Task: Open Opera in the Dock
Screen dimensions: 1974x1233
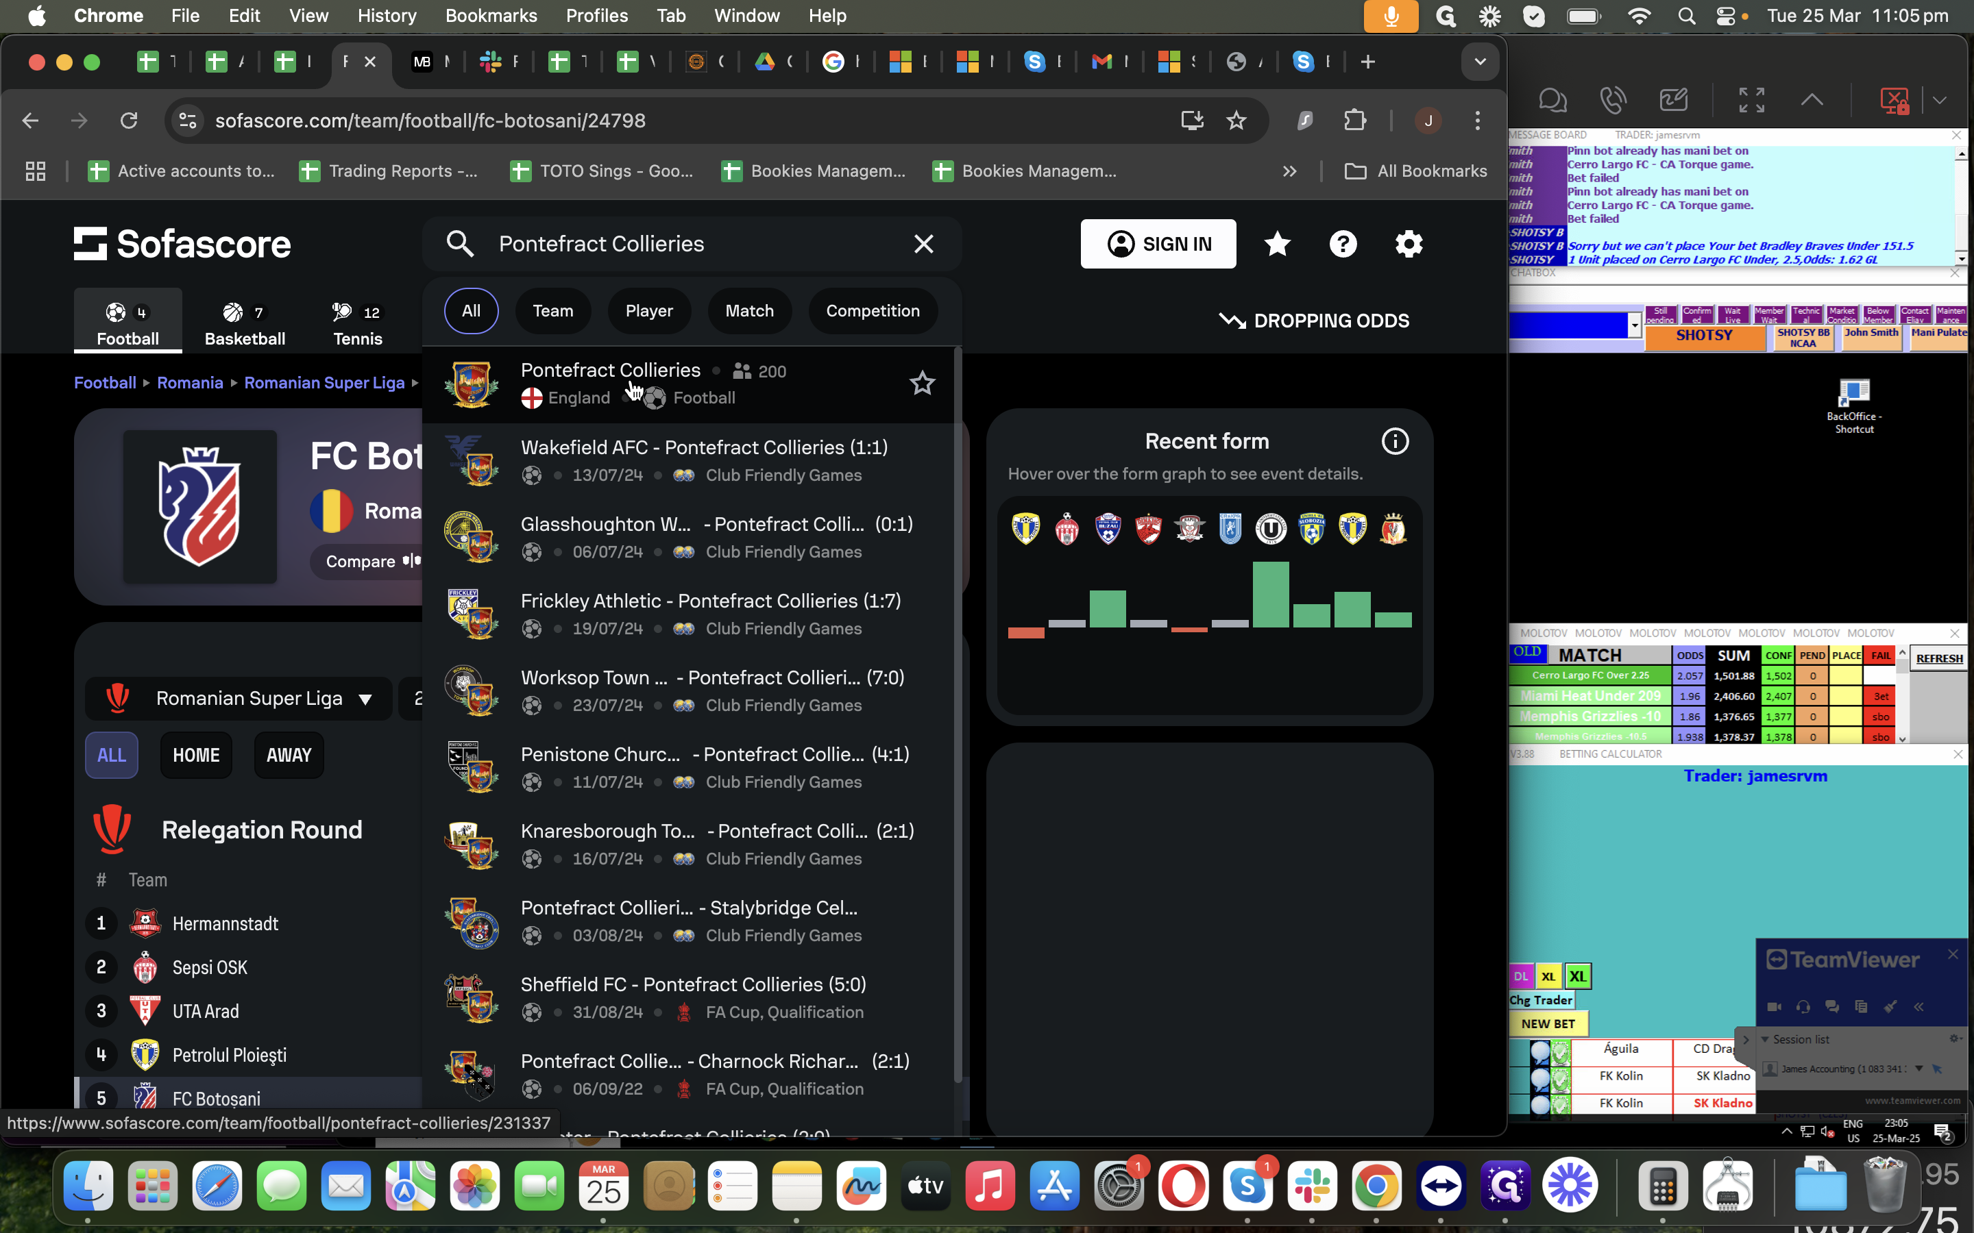Action: click(1183, 1186)
